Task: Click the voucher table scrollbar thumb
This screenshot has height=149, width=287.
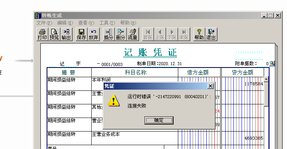Action: [266, 94]
